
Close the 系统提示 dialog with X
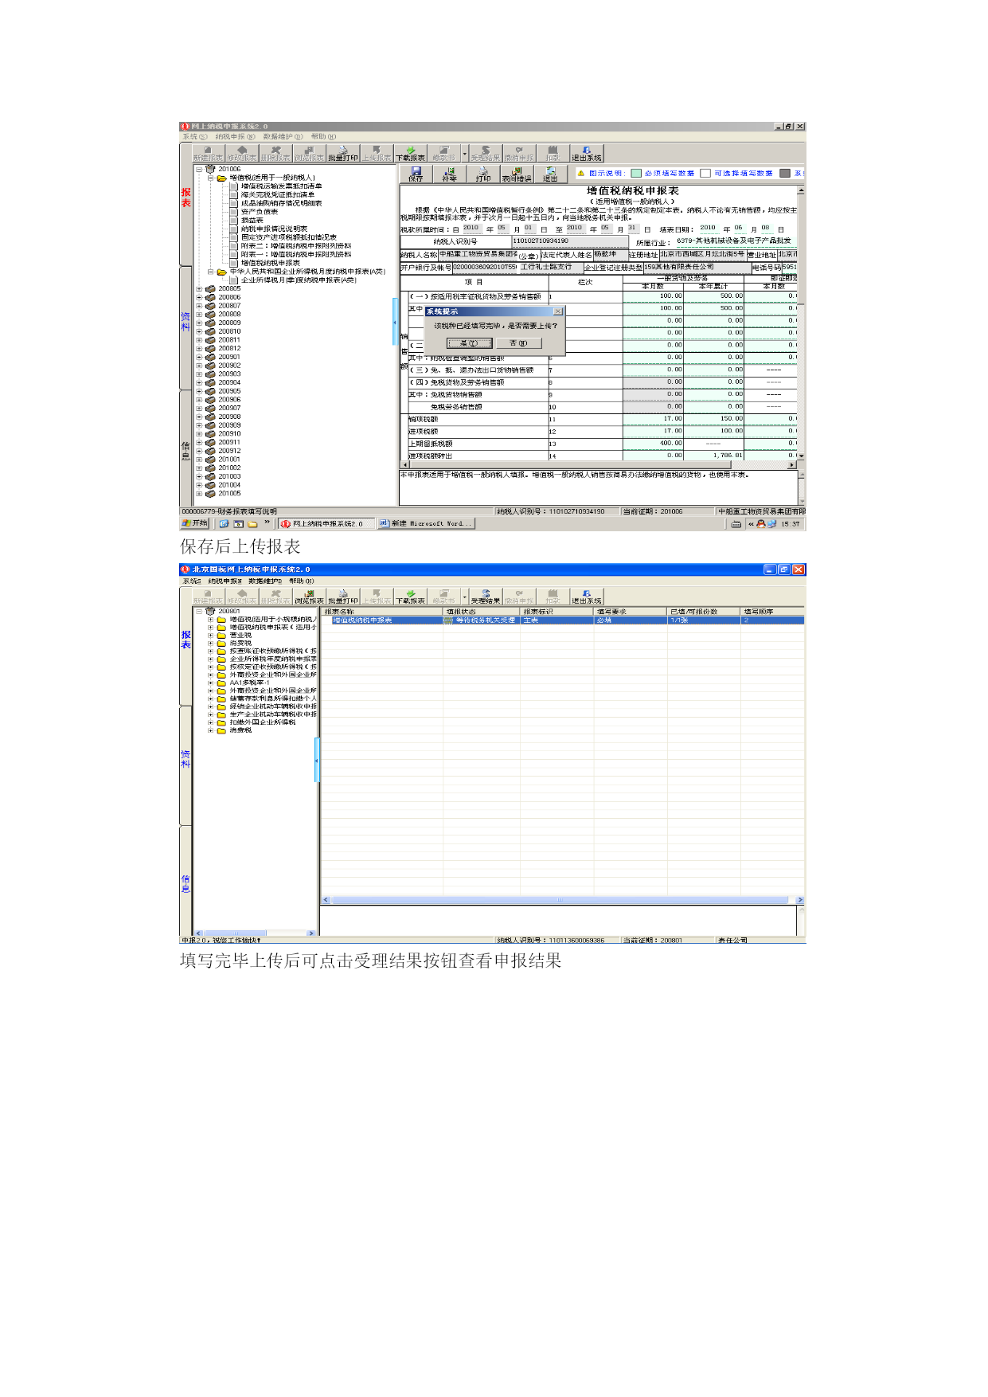pyautogui.click(x=558, y=311)
